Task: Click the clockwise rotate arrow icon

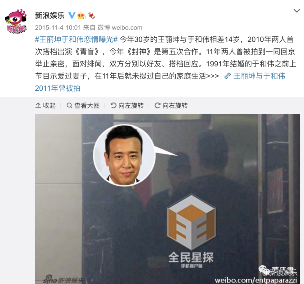Action: [157, 105]
